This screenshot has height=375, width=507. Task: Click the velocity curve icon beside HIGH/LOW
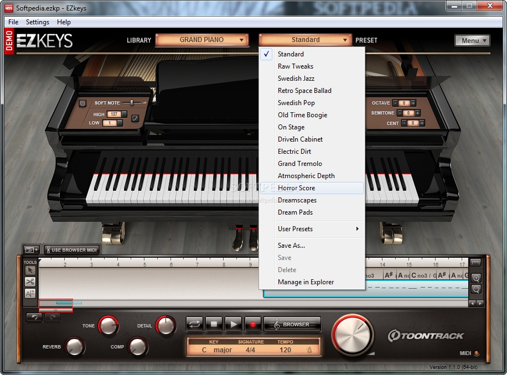pos(135,118)
